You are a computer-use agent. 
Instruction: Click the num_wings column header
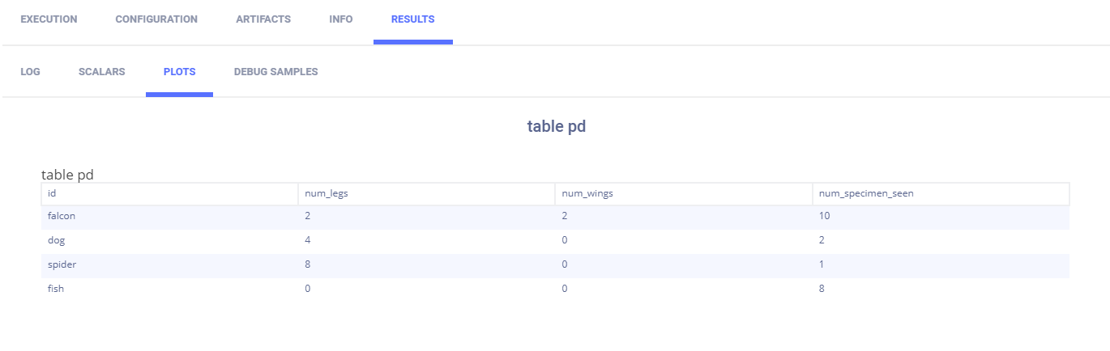pyautogui.click(x=588, y=193)
